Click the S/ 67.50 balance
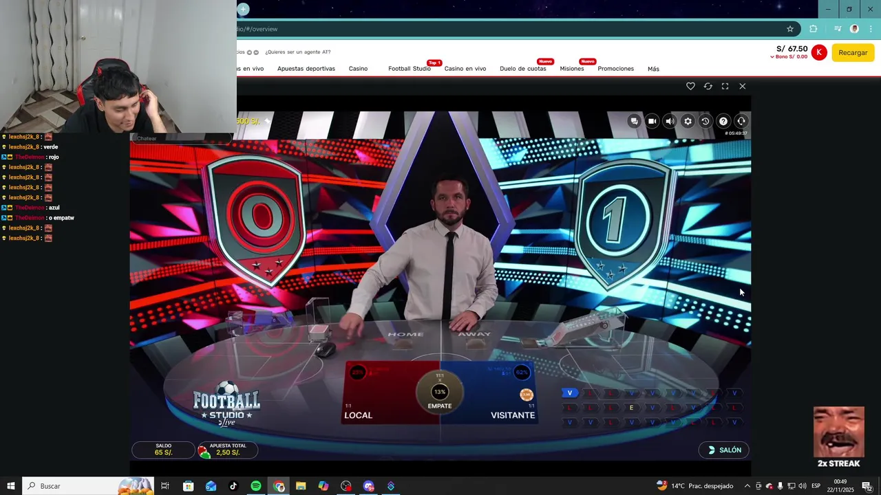 click(792, 49)
